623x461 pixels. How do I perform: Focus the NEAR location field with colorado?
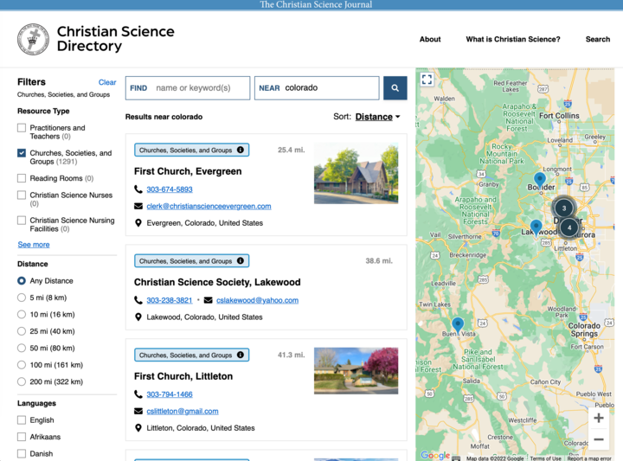tap(317, 87)
